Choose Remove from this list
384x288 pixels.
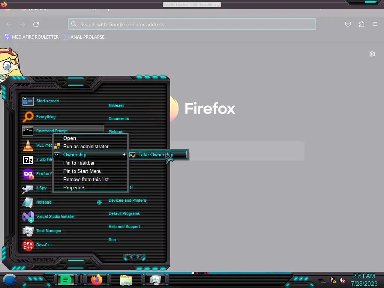(x=86, y=180)
